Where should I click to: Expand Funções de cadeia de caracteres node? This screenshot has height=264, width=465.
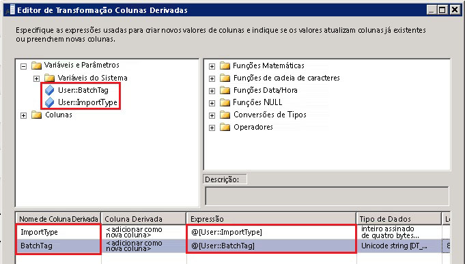(212, 78)
